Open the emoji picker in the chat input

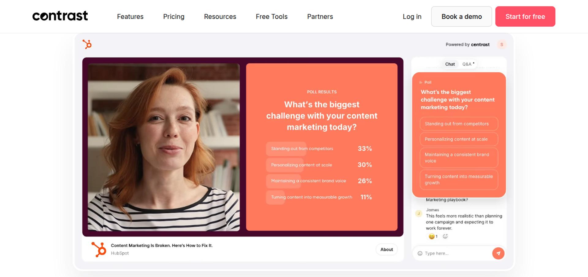coord(420,253)
